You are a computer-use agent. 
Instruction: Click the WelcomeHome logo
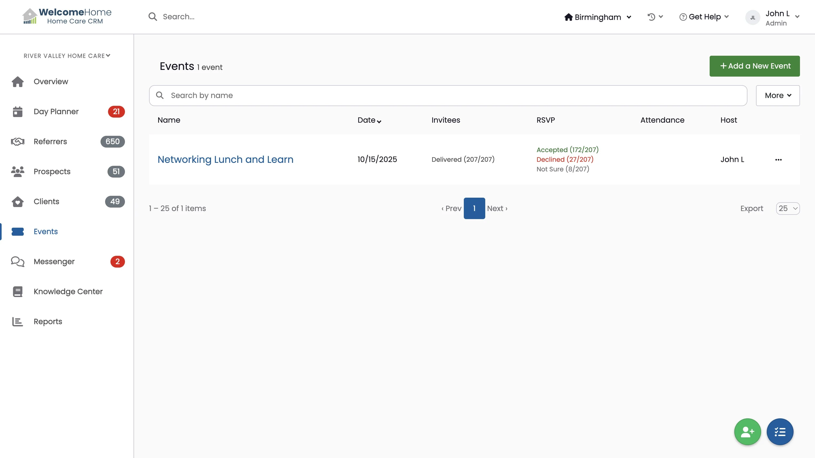tap(67, 16)
